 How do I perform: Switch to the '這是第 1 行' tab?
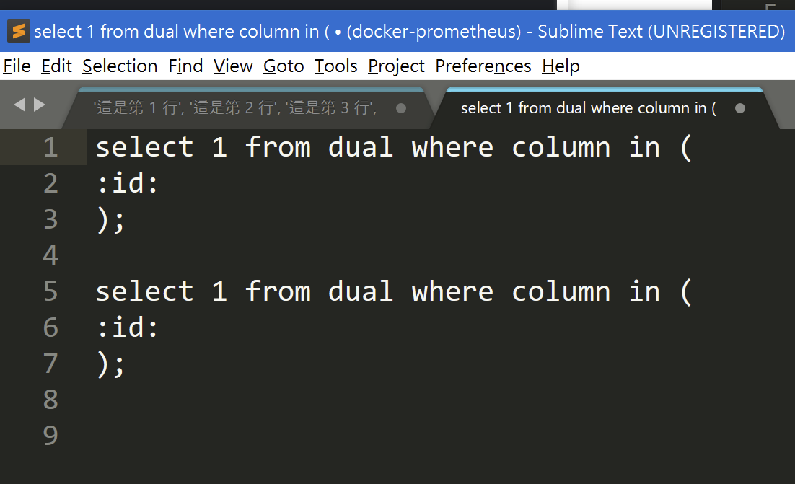(x=245, y=107)
